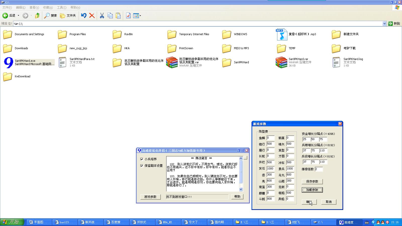Click the 俸禄倍数 input field
Screen dimensions: 402x226
point(319,169)
